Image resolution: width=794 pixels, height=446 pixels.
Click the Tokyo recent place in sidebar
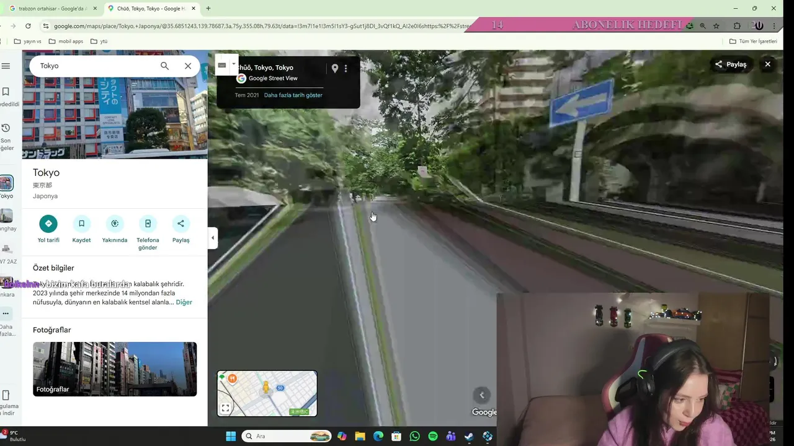pyautogui.click(x=6, y=183)
